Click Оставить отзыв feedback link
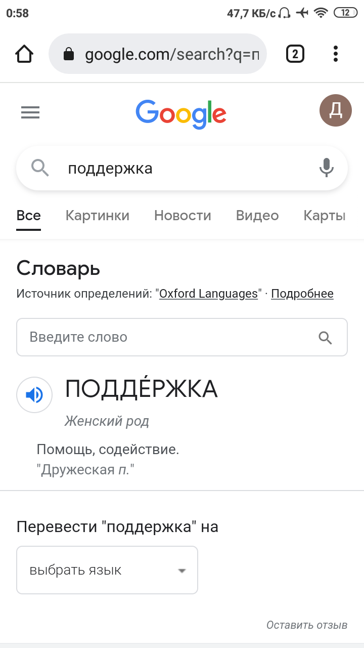The width and height of the screenshot is (364, 648). 307,625
